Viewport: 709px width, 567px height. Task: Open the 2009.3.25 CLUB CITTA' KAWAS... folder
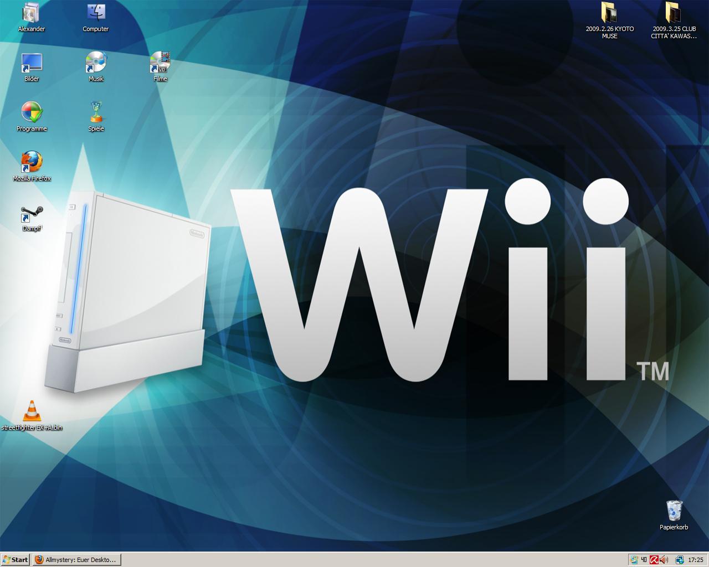(x=674, y=20)
